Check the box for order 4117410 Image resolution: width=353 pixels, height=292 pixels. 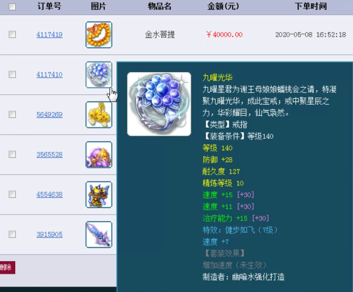[x=12, y=74]
